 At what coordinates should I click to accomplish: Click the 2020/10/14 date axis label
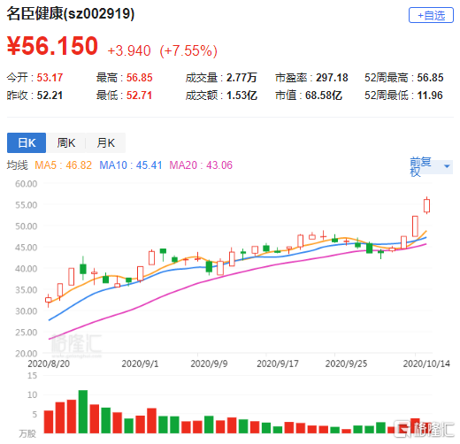click(426, 364)
